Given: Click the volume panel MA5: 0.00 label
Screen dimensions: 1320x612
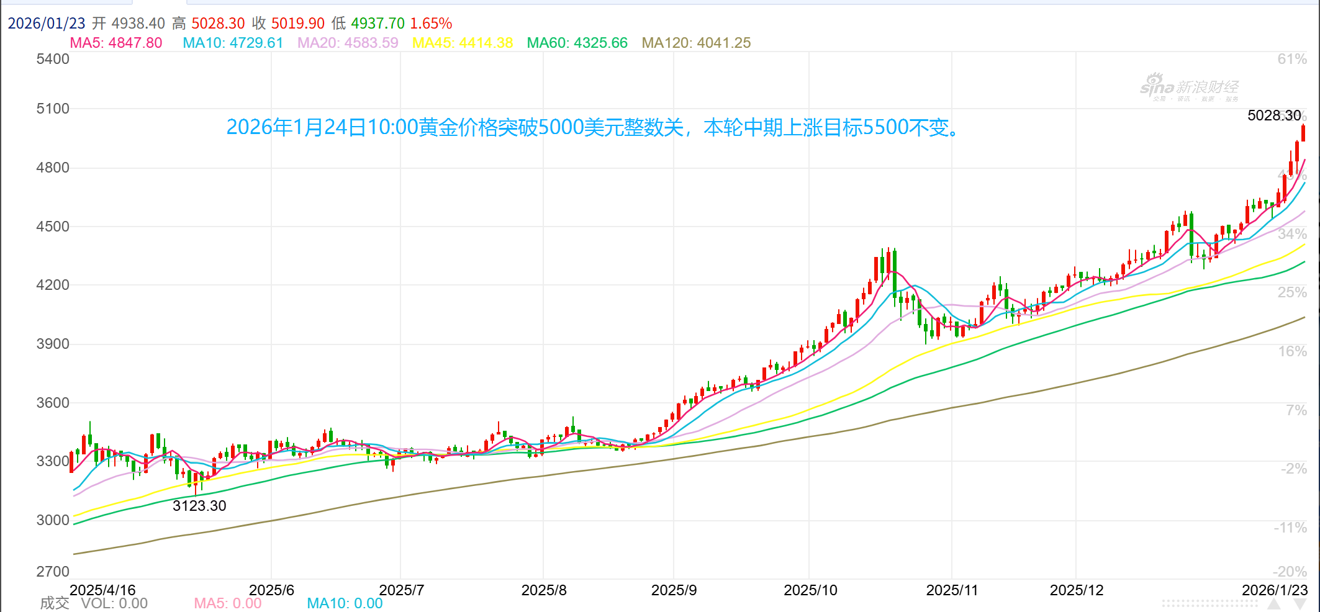Looking at the screenshot, I should tap(228, 603).
